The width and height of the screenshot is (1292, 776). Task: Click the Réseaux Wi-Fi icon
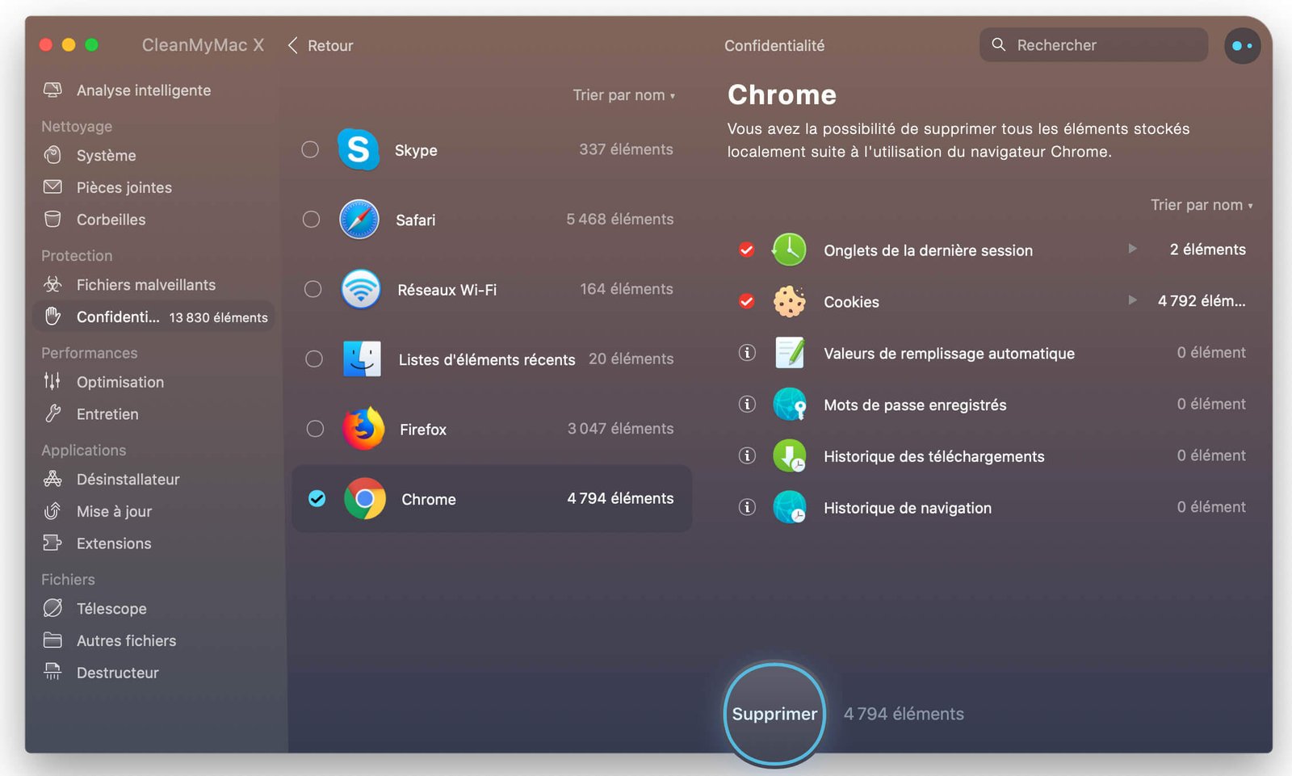(361, 289)
